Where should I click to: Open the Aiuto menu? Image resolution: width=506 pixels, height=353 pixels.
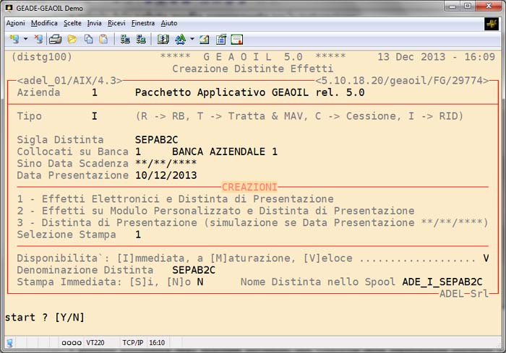click(x=169, y=23)
